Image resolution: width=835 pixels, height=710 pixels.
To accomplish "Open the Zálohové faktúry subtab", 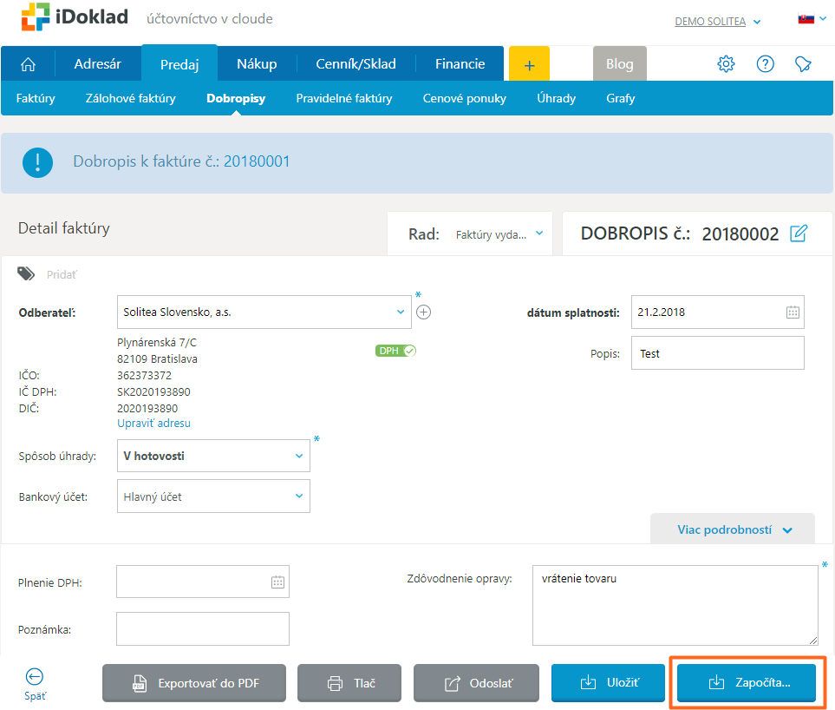I will click(x=130, y=98).
